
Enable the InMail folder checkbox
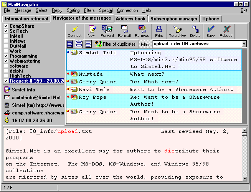6,36
